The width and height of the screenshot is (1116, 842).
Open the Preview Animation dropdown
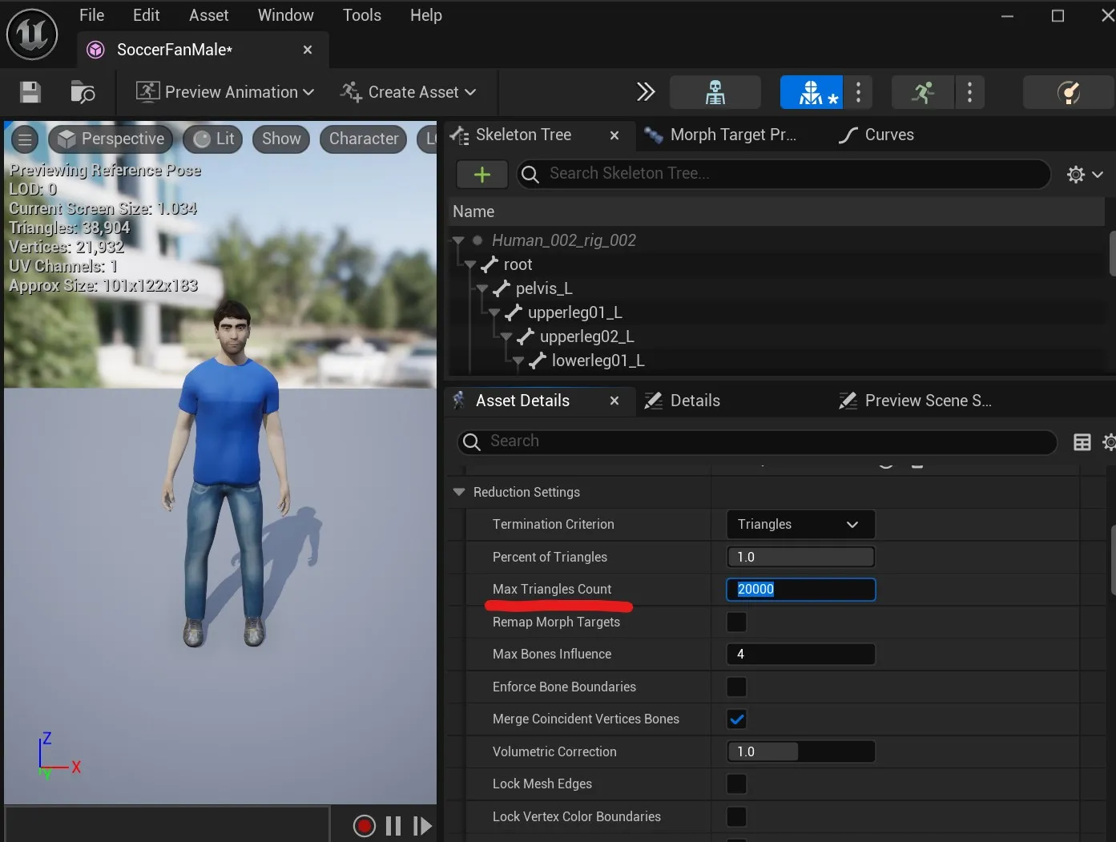click(223, 91)
